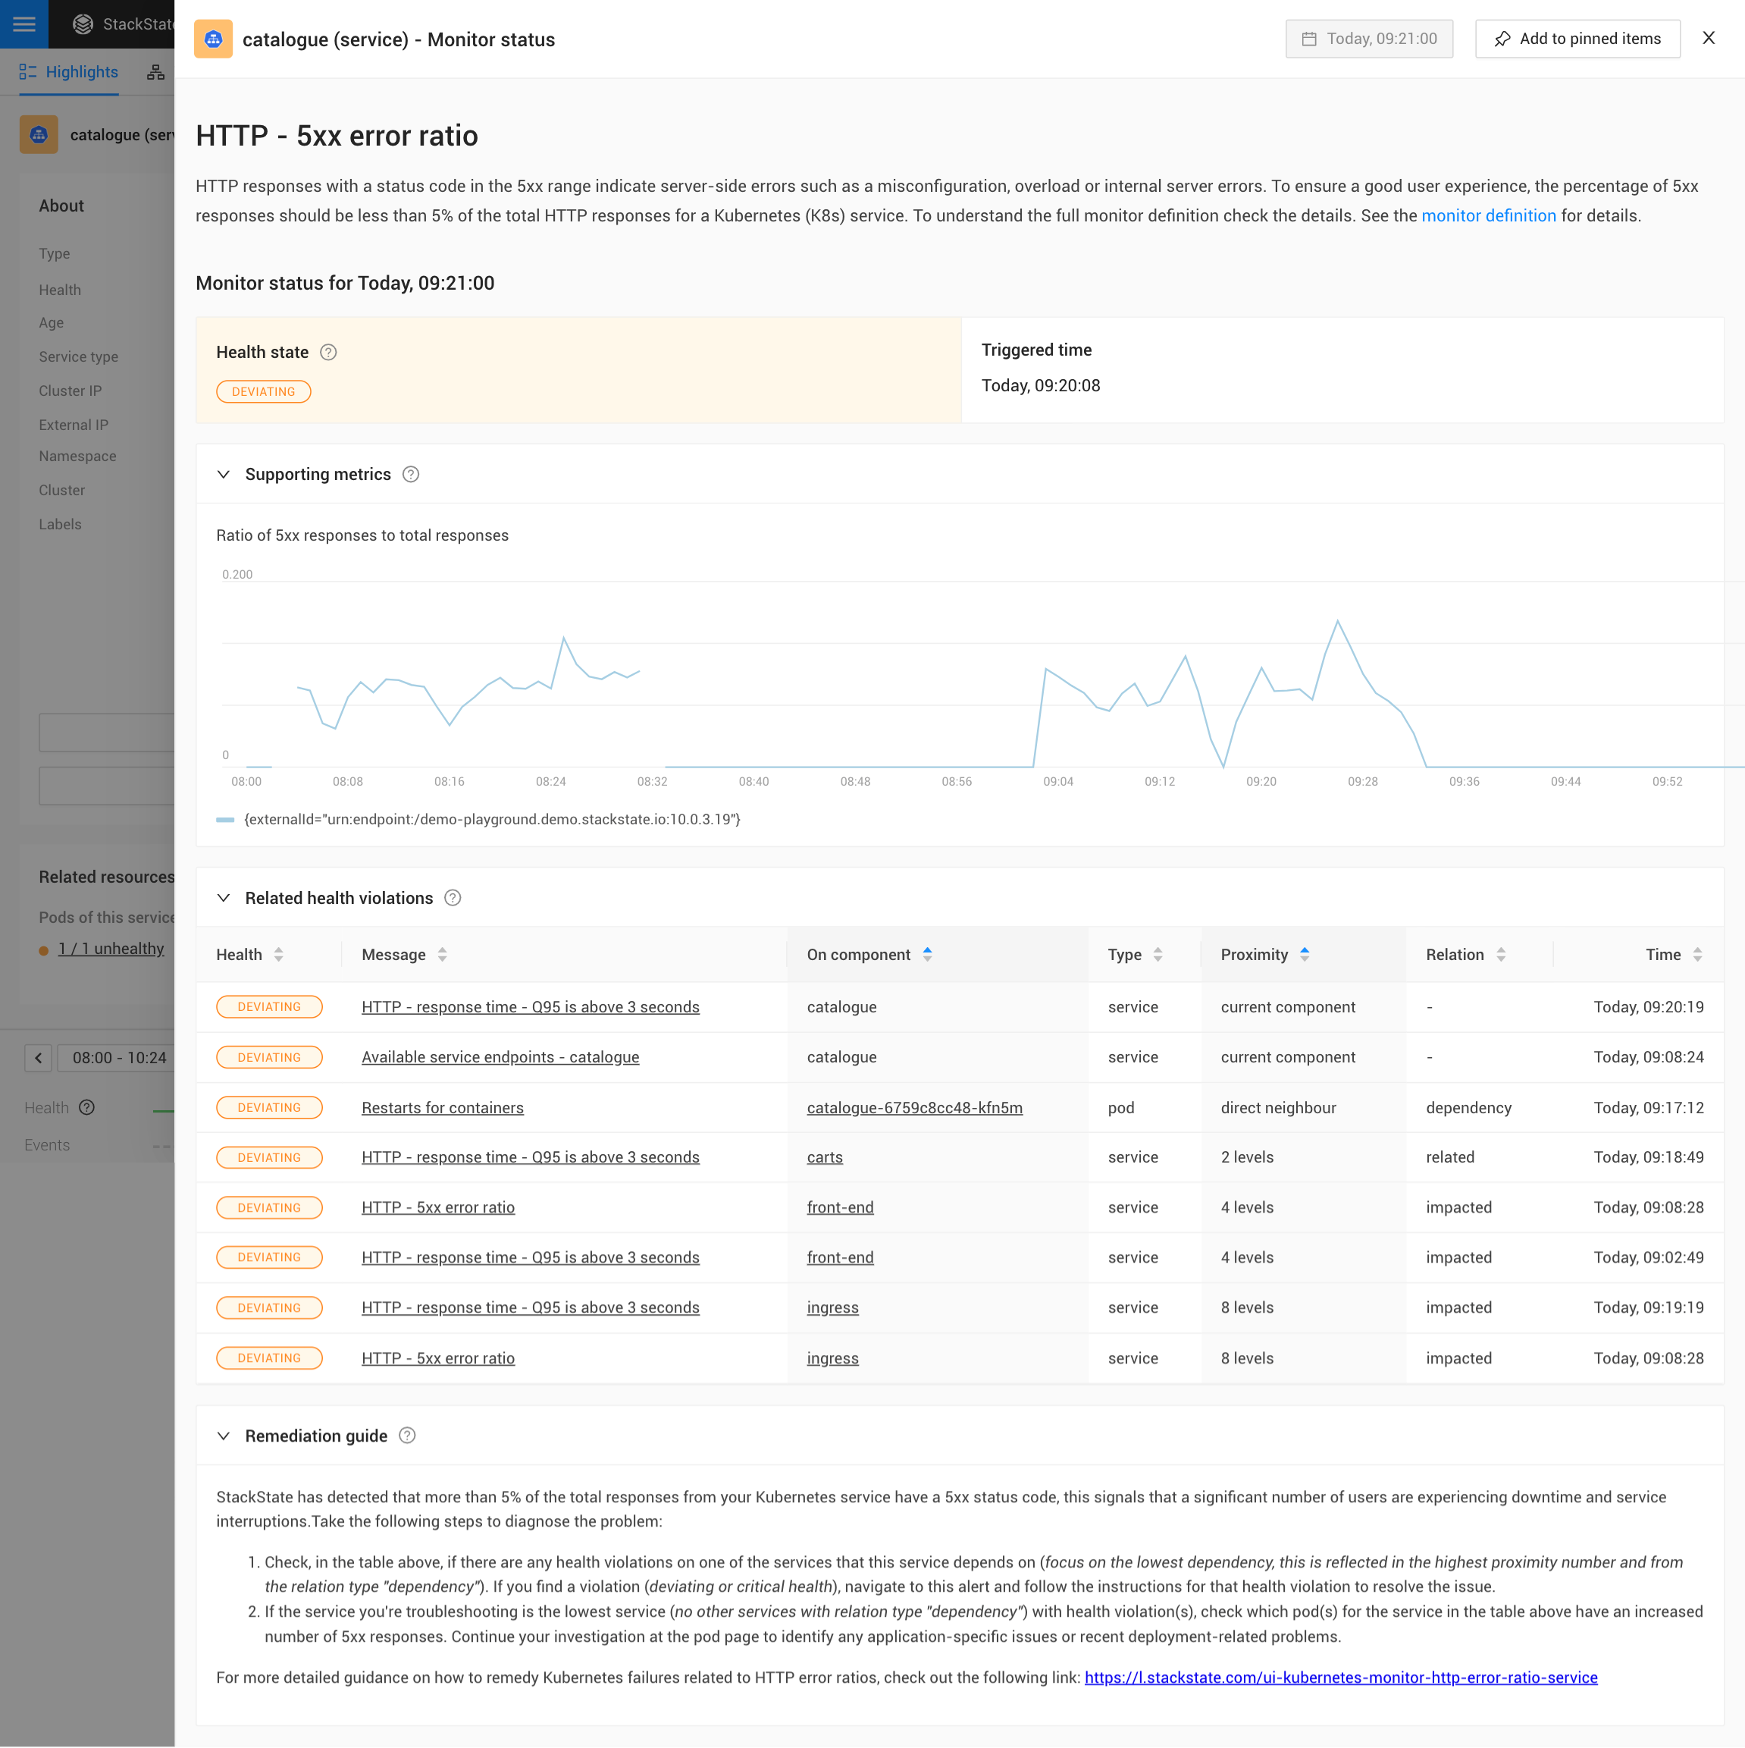Click the Supporting metrics help icon
Screen dimensions: 1745x1748
tap(411, 474)
